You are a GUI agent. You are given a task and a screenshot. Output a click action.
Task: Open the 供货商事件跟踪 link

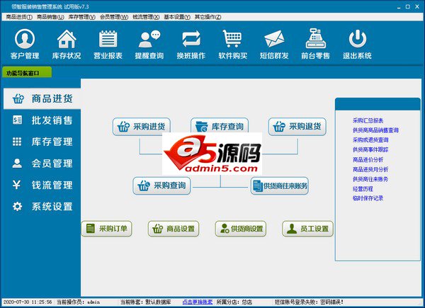370,150
